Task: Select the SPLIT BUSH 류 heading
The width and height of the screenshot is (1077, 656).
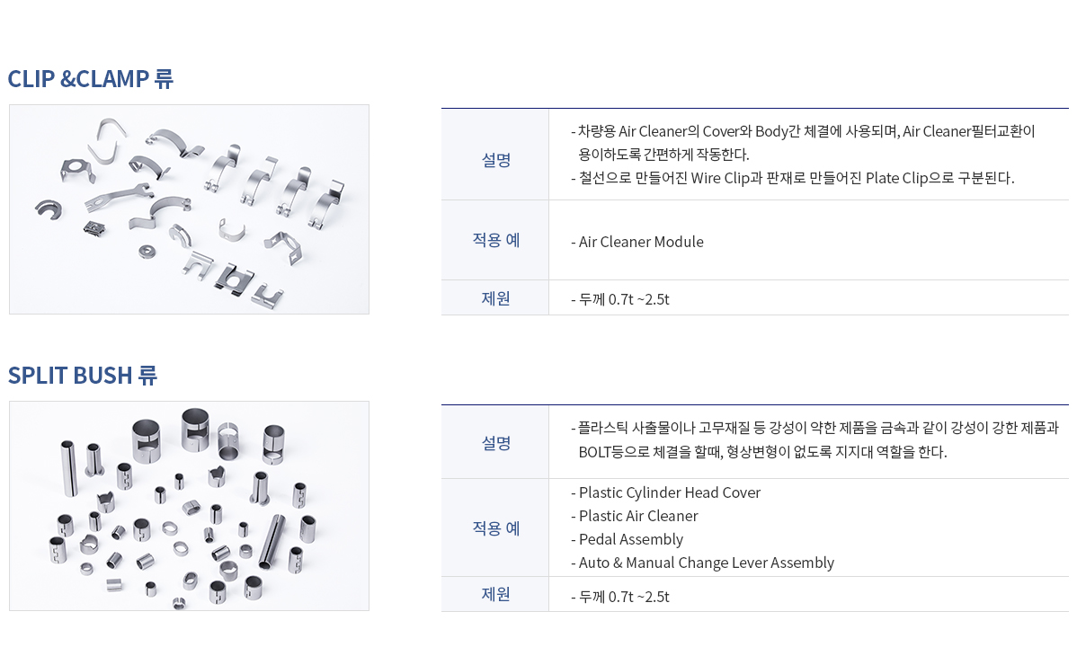Action: tap(83, 376)
